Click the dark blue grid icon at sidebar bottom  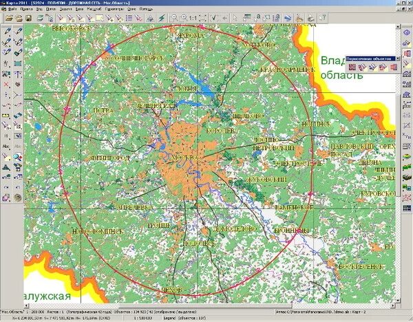pyautogui.click(x=407, y=208)
